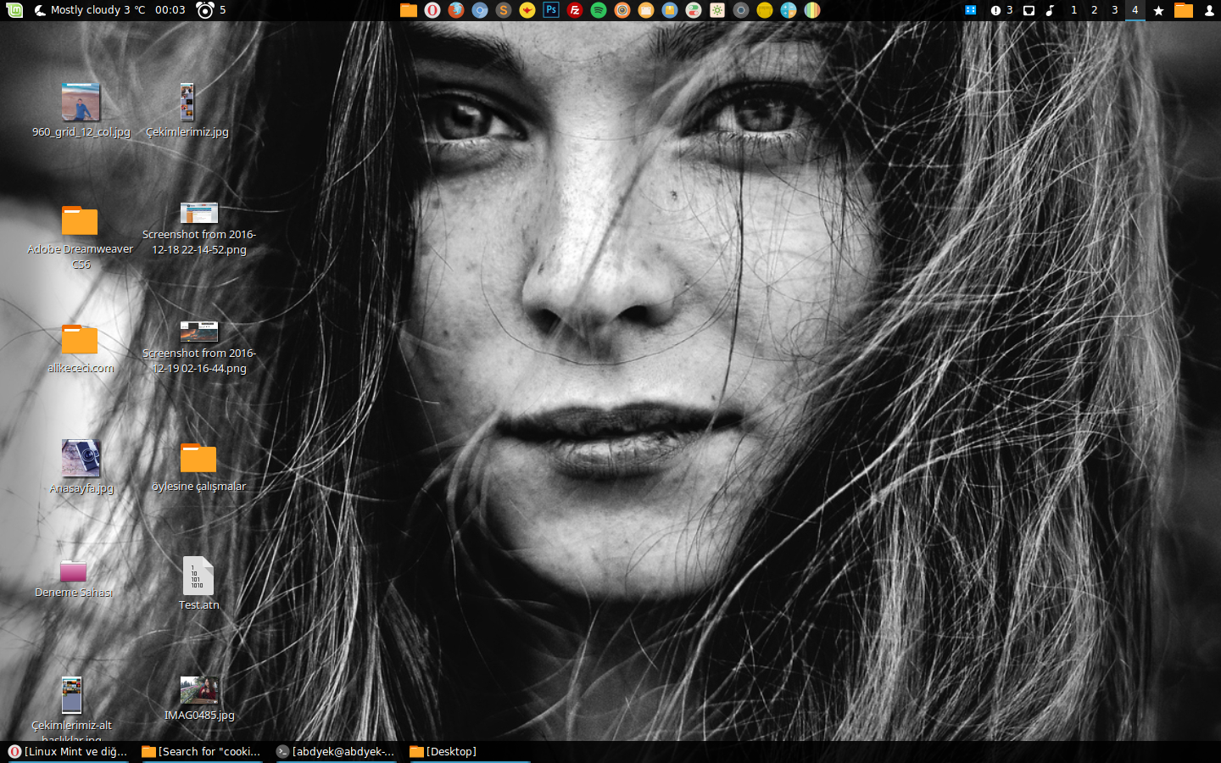The image size is (1221, 763).
Task: Select the alikececi.com folder
Action: 80,348
